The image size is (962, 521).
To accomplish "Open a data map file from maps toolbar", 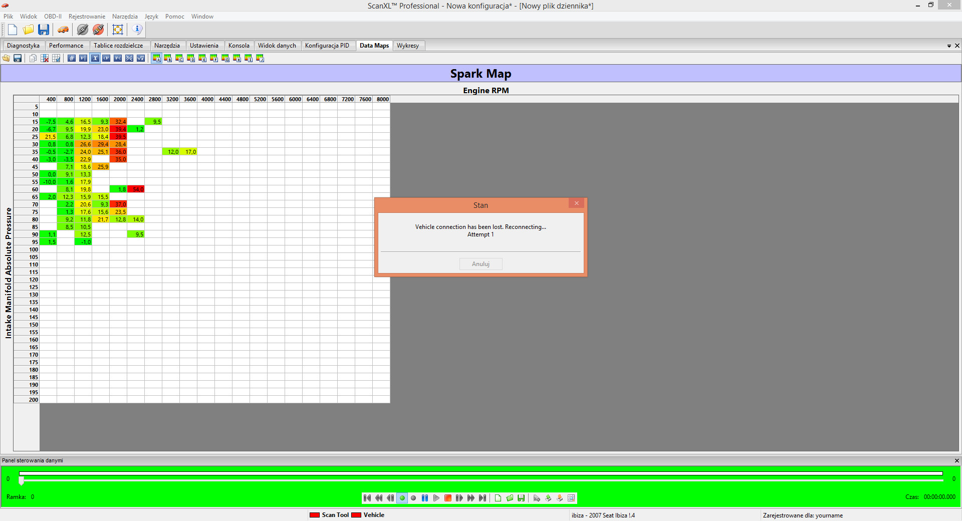I will (x=6, y=59).
